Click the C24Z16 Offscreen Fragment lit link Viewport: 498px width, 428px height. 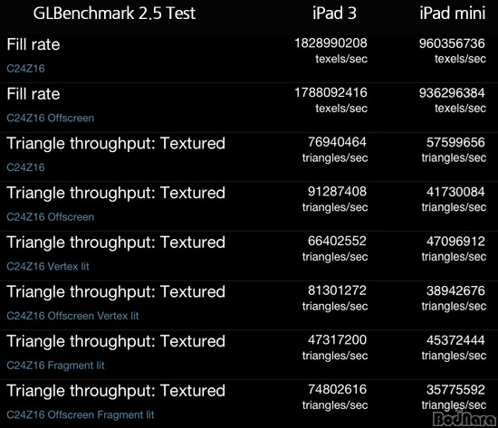coord(81,415)
